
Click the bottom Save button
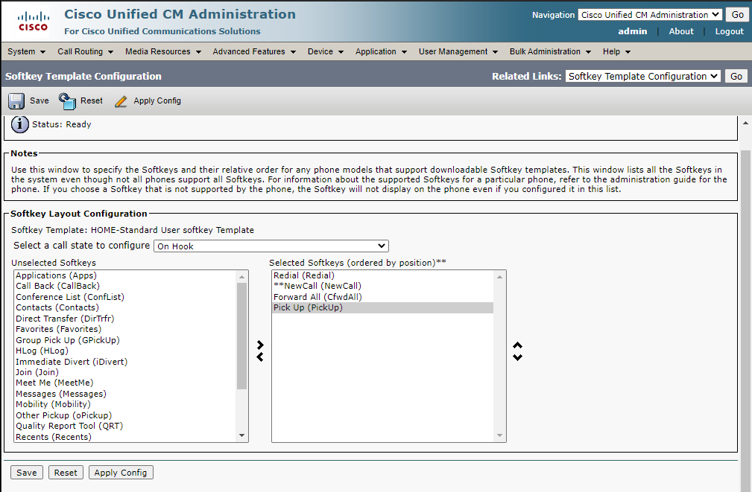coord(27,473)
